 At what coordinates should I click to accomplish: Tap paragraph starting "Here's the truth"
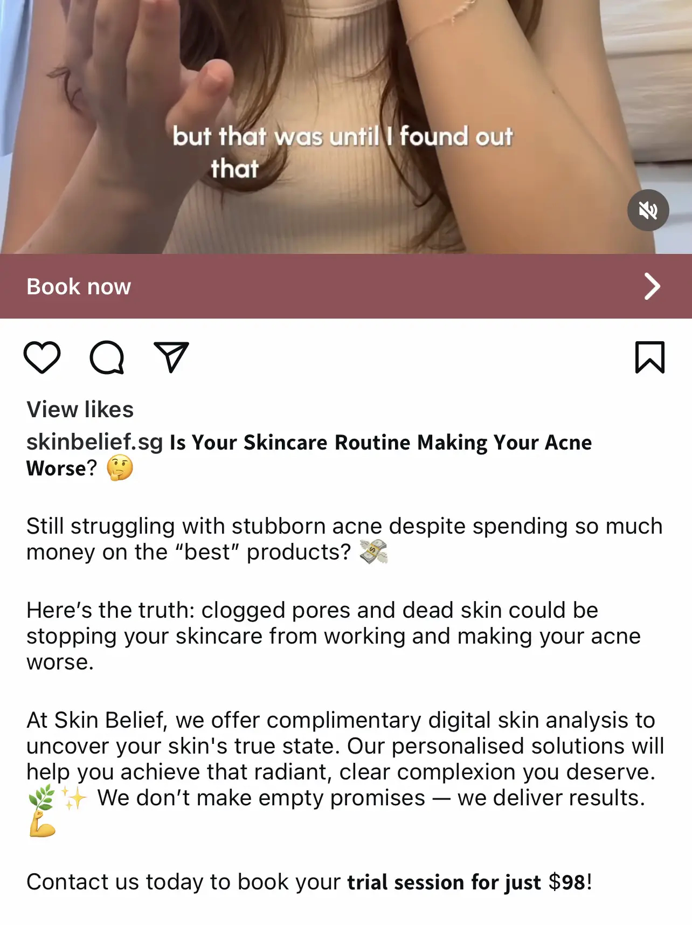click(x=334, y=636)
